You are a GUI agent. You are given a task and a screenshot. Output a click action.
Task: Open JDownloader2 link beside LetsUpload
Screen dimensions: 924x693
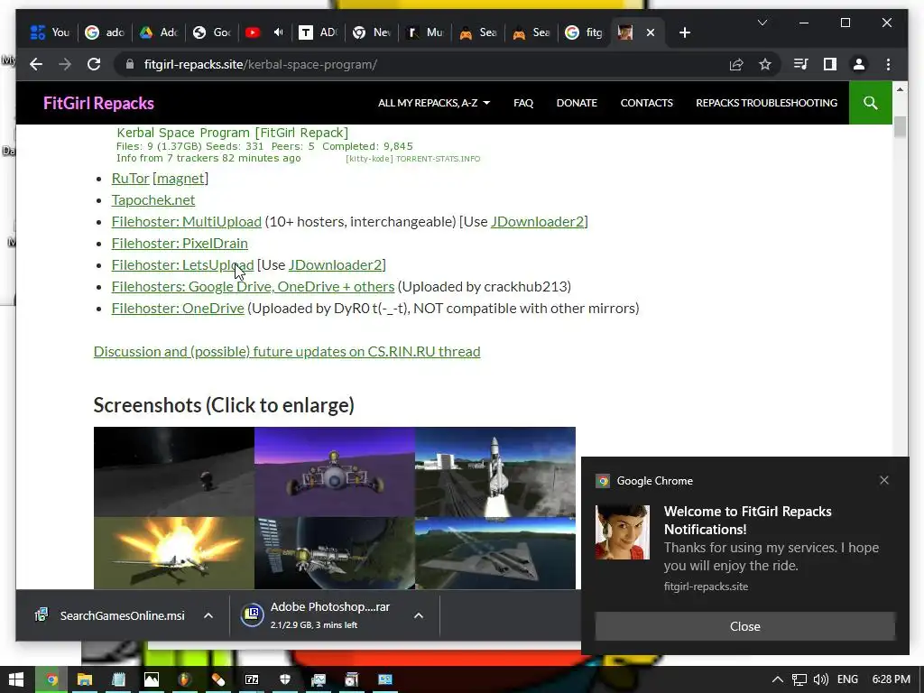pos(336,265)
